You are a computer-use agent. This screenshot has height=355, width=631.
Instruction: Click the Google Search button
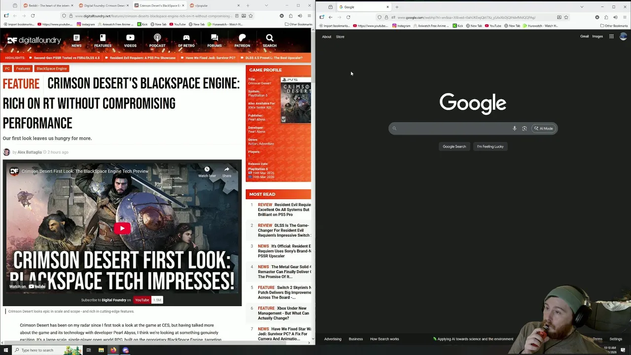[x=454, y=146]
